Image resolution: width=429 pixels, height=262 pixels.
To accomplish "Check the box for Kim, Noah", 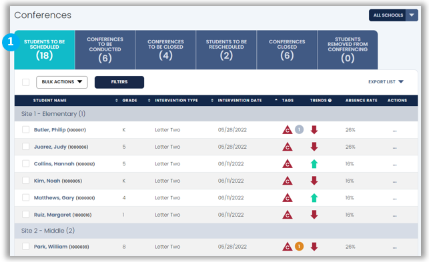I will [x=26, y=180].
